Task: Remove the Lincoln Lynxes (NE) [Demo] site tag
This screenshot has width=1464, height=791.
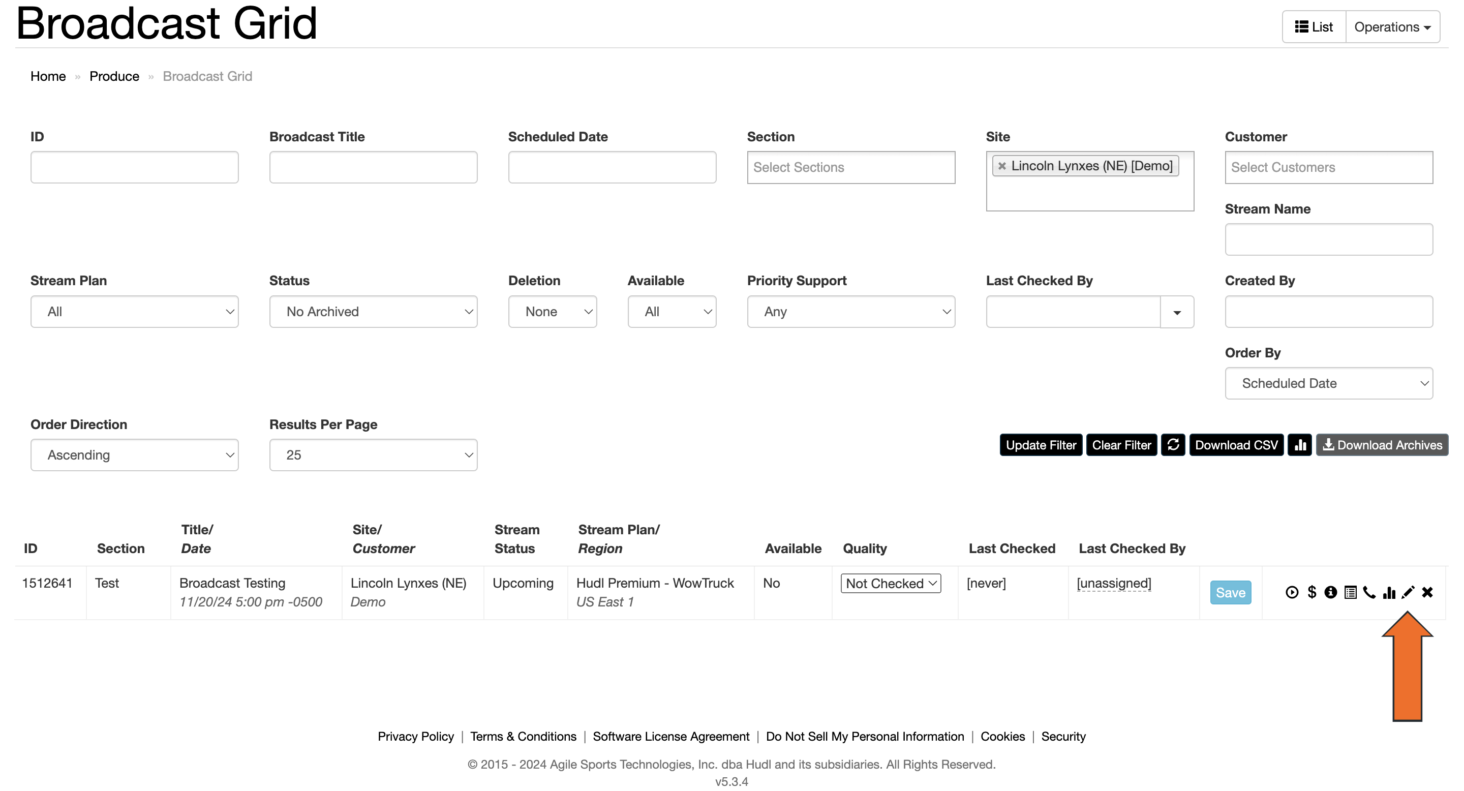Action: (x=1002, y=166)
